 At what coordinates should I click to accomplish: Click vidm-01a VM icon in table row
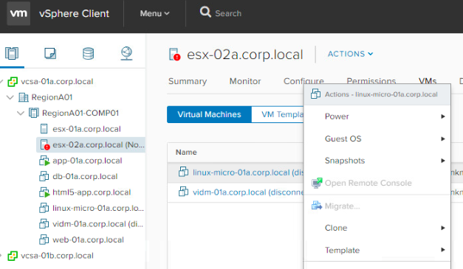(x=183, y=192)
